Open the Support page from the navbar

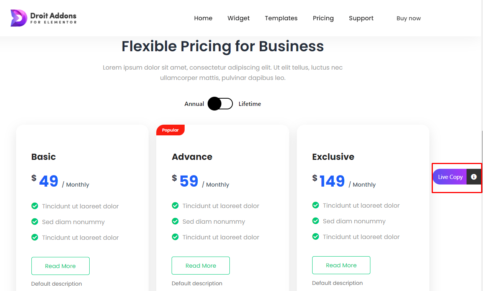click(x=361, y=18)
